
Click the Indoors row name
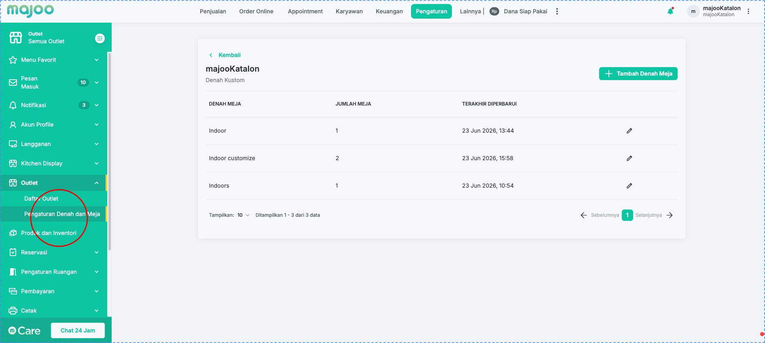click(x=219, y=186)
